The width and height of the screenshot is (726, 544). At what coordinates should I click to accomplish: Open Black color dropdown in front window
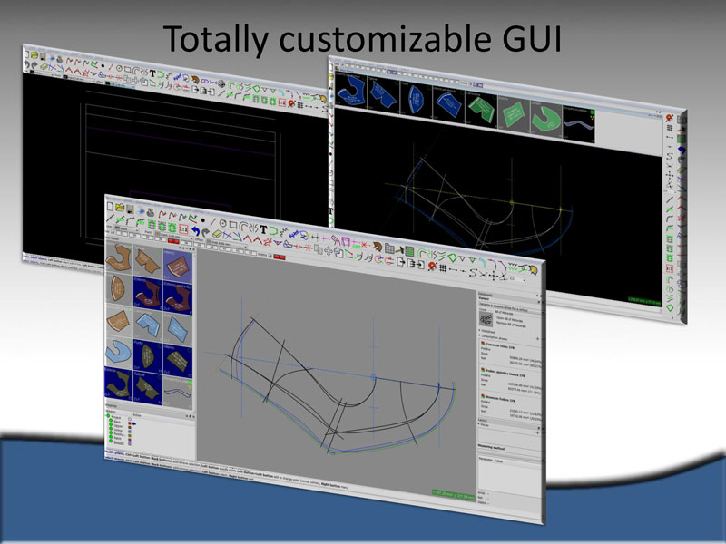pyautogui.click(x=126, y=228)
